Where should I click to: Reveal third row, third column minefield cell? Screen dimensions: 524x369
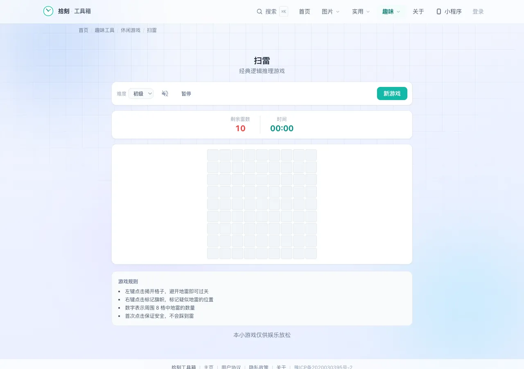pyautogui.click(x=237, y=180)
